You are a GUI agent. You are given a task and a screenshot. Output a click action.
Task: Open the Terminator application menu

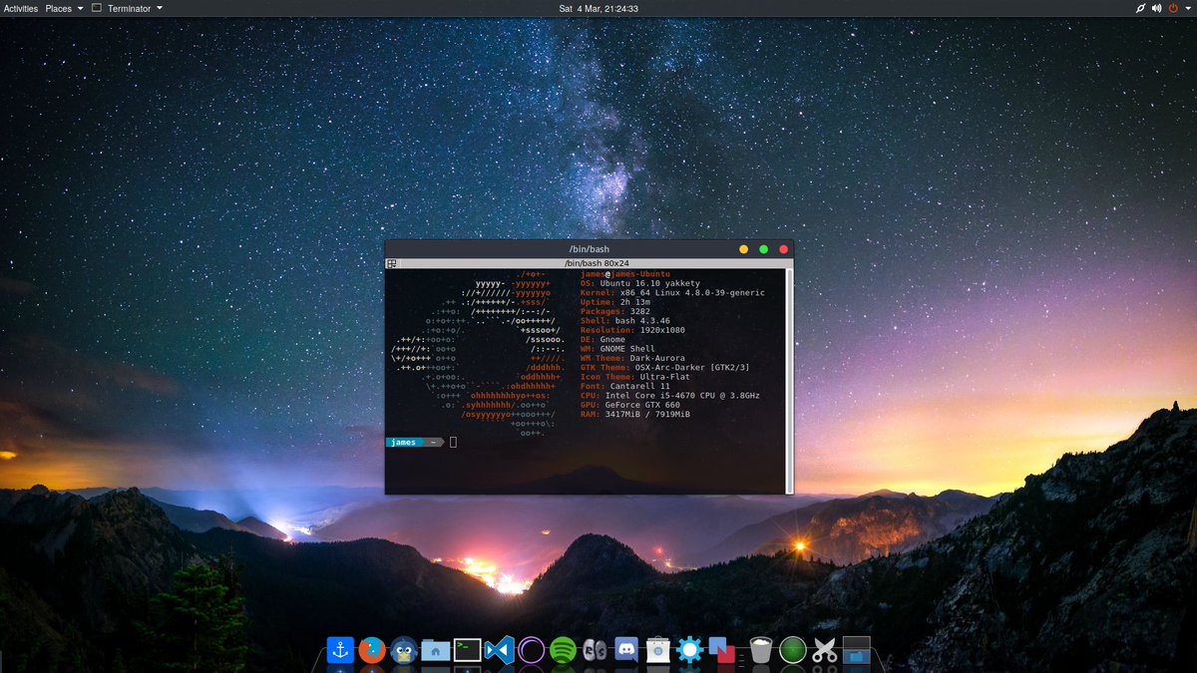point(127,8)
